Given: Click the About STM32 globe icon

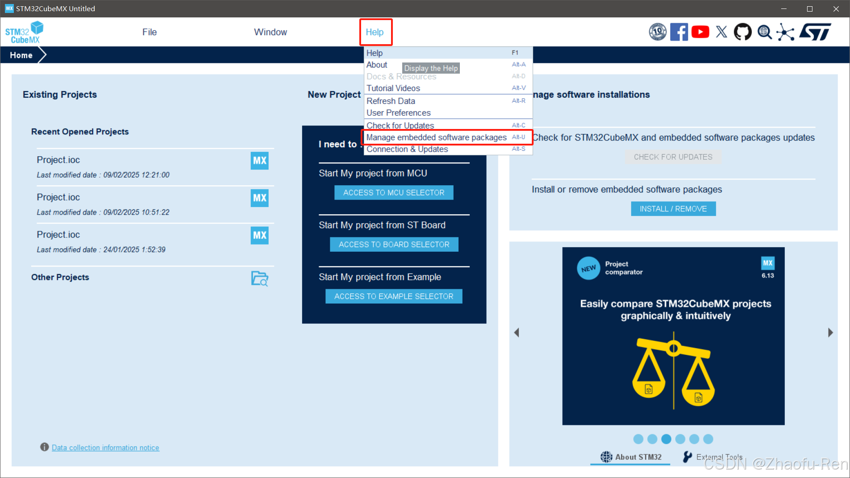Looking at the screenshot, I should click(x=606, y=457).
